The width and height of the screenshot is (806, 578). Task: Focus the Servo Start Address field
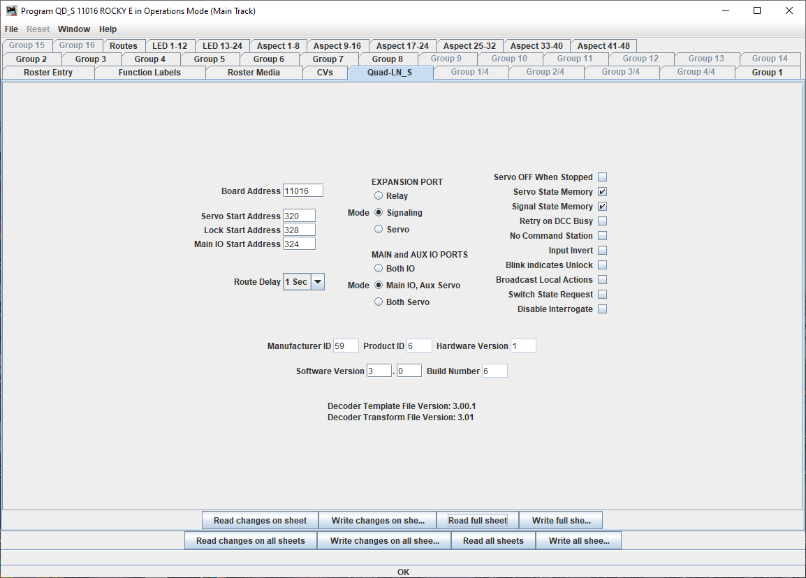299,216
